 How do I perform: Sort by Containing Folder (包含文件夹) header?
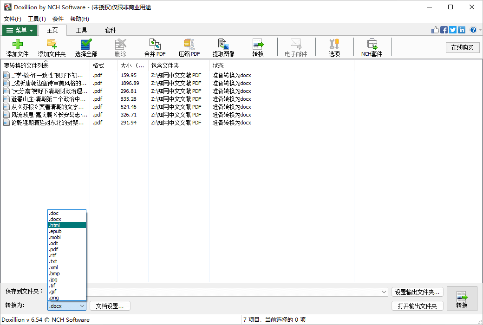pyautogui.click(x=179, y=65)
